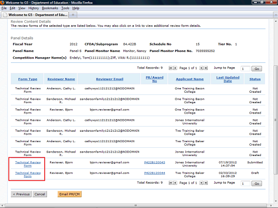The width and height of the screenshot is (278, 208).
Task: Open the Bookmarks menu
Action: click(x=50, y=8)
